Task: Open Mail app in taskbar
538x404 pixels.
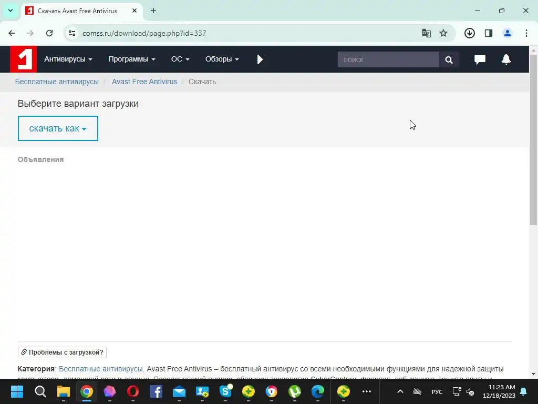Action: tap(179, 391)
